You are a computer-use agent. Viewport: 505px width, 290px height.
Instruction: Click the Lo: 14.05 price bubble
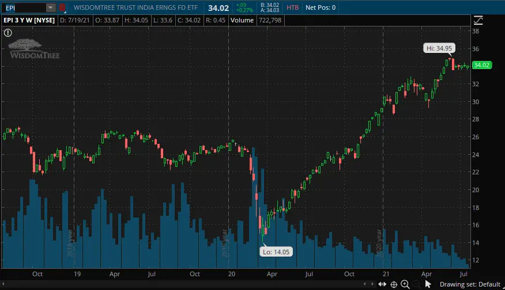click(x=276, y=252)
